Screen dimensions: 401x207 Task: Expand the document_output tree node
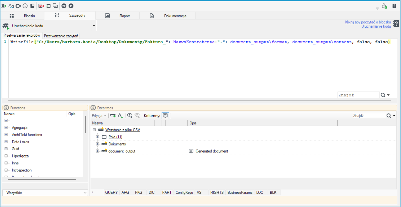[x=97, y=151]
